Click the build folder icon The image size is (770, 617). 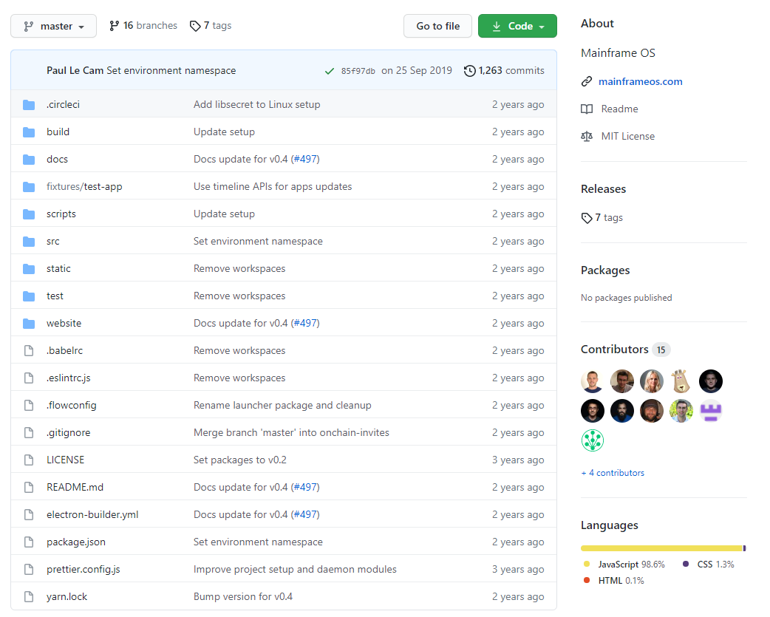(29, 132)
